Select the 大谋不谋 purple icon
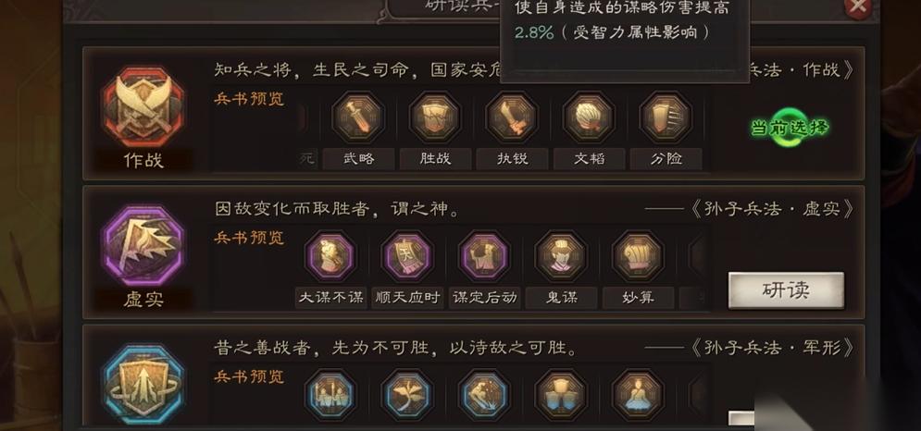The height and width of the screenshot is (431, 921). [330, 256]
